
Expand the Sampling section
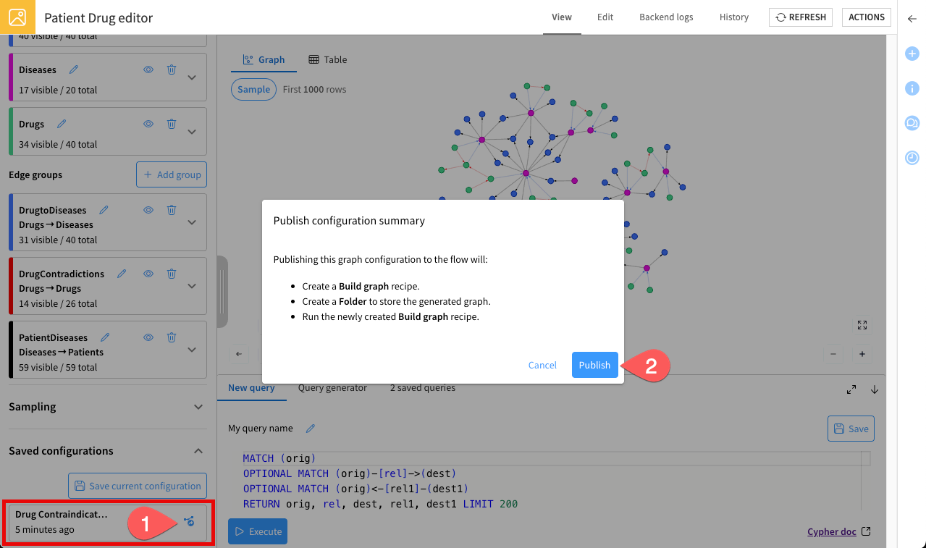point(198,407)
